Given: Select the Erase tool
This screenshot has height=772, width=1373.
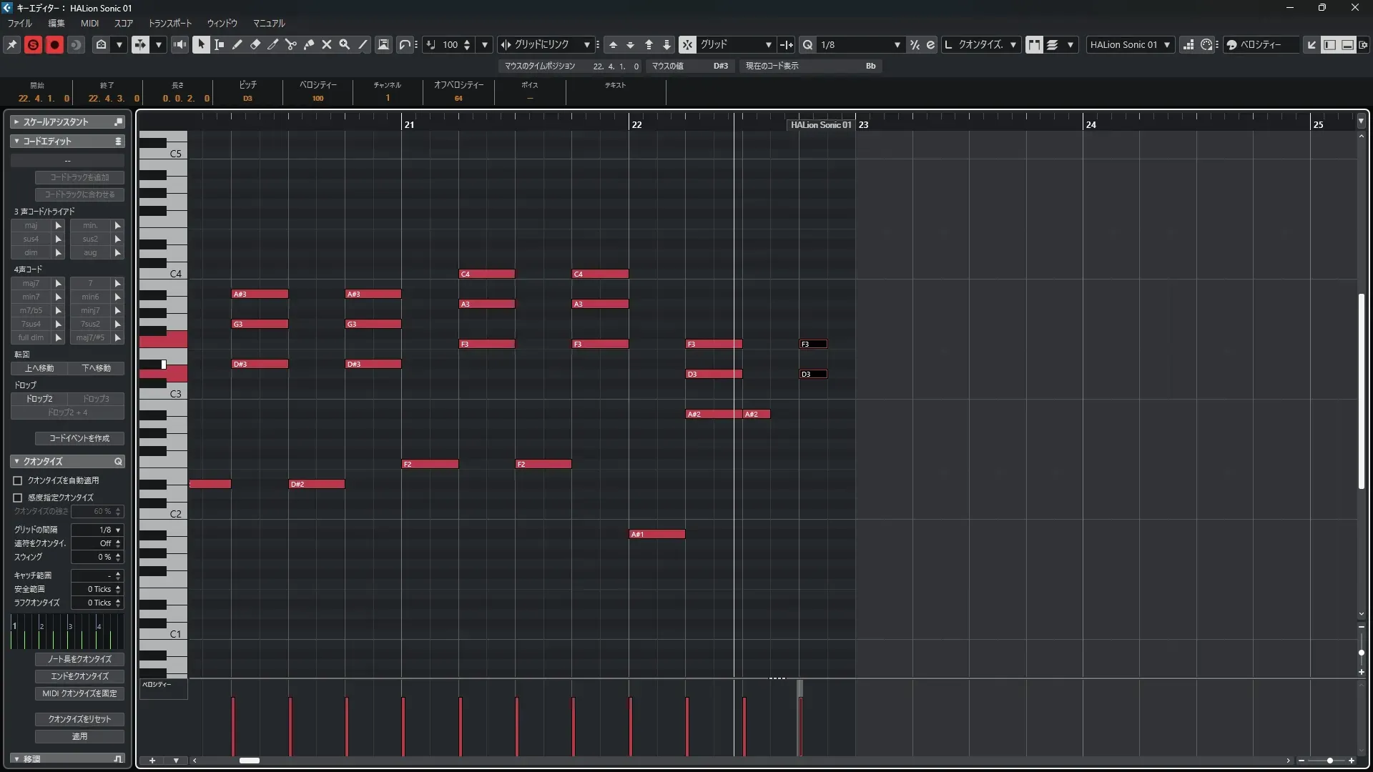Looking at the screenshot, I should [x=255, y=44].
